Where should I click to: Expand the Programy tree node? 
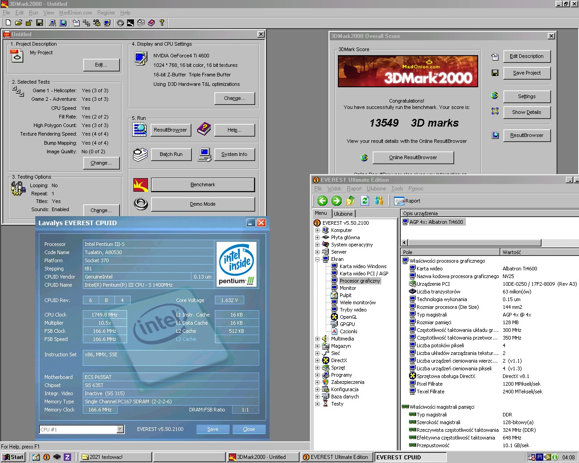[317, 375]
